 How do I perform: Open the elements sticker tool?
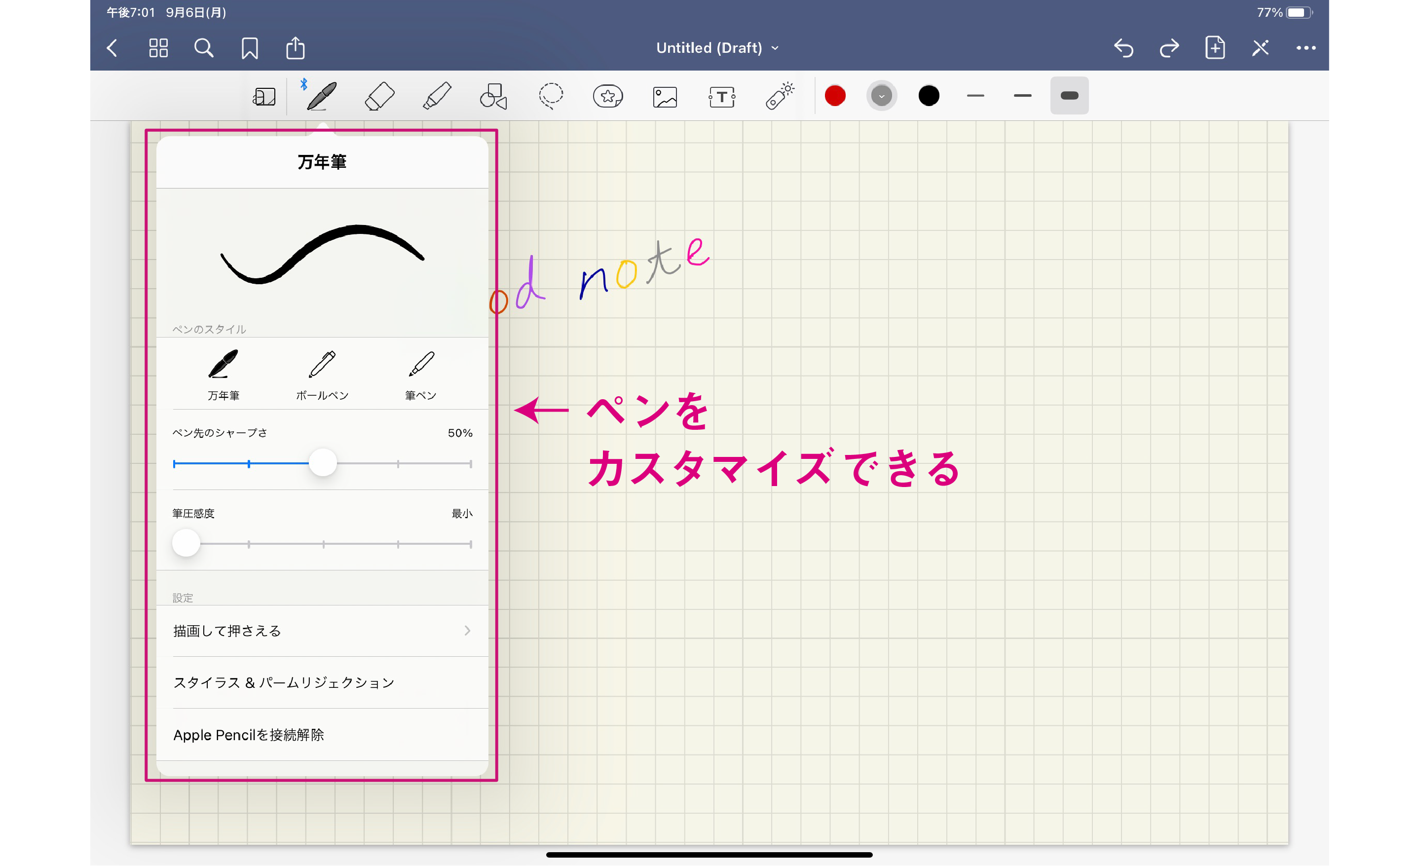pyautogui.click(x=607, y=96)
